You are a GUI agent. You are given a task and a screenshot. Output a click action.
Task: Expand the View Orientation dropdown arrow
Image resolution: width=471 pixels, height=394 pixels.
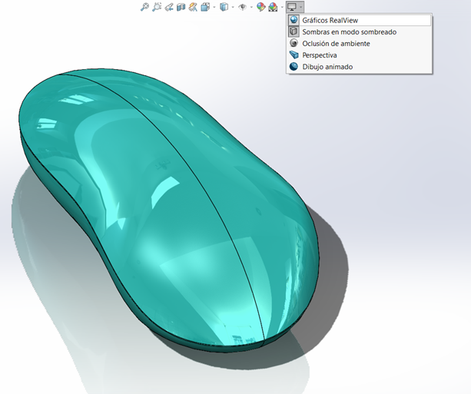click(x=214, y=7)
